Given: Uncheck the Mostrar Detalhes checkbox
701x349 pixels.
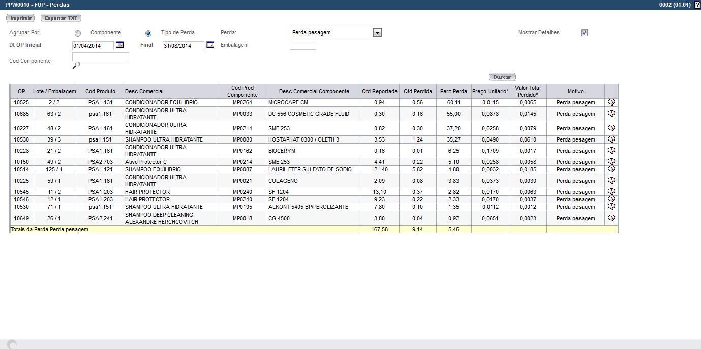Looking at the screenshot, I should pyautogui.click(x=584, y=33).
